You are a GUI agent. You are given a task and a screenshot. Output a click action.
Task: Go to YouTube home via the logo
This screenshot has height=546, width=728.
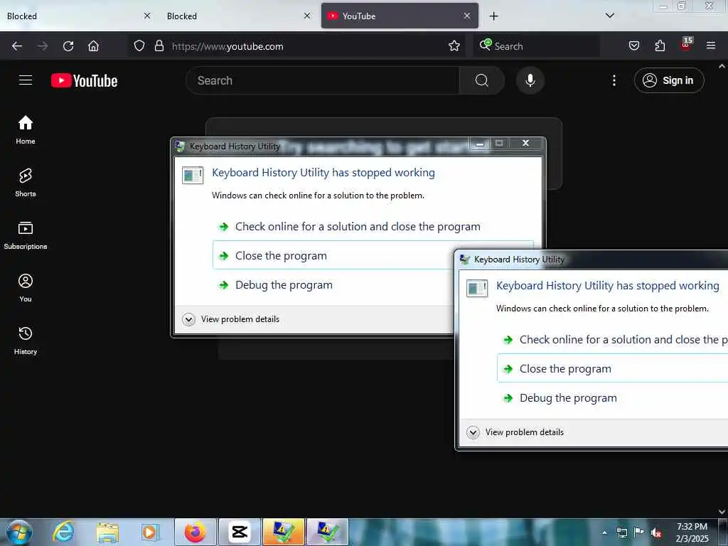coord(84,81)
